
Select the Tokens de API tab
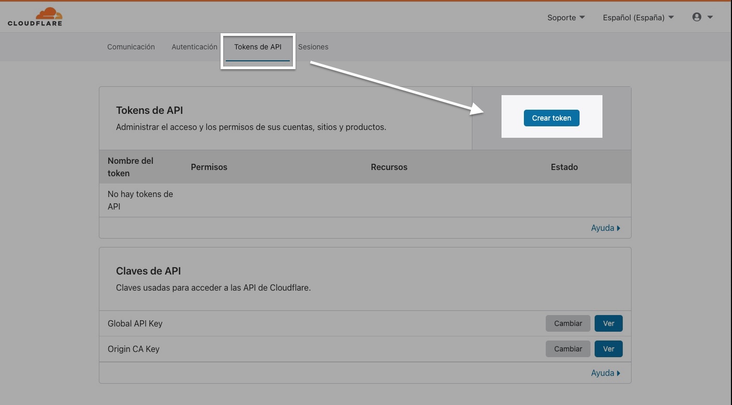tap(258, 47)
